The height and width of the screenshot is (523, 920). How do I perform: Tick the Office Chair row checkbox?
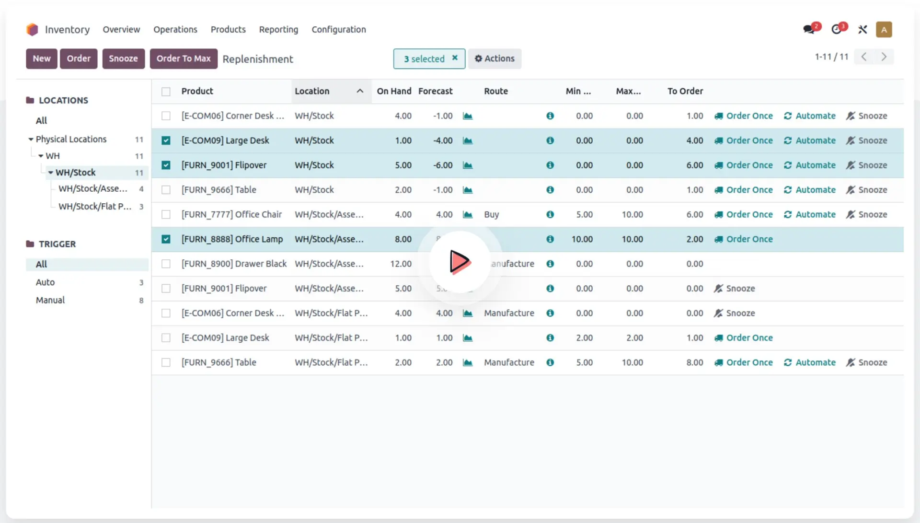coord(166,214)
